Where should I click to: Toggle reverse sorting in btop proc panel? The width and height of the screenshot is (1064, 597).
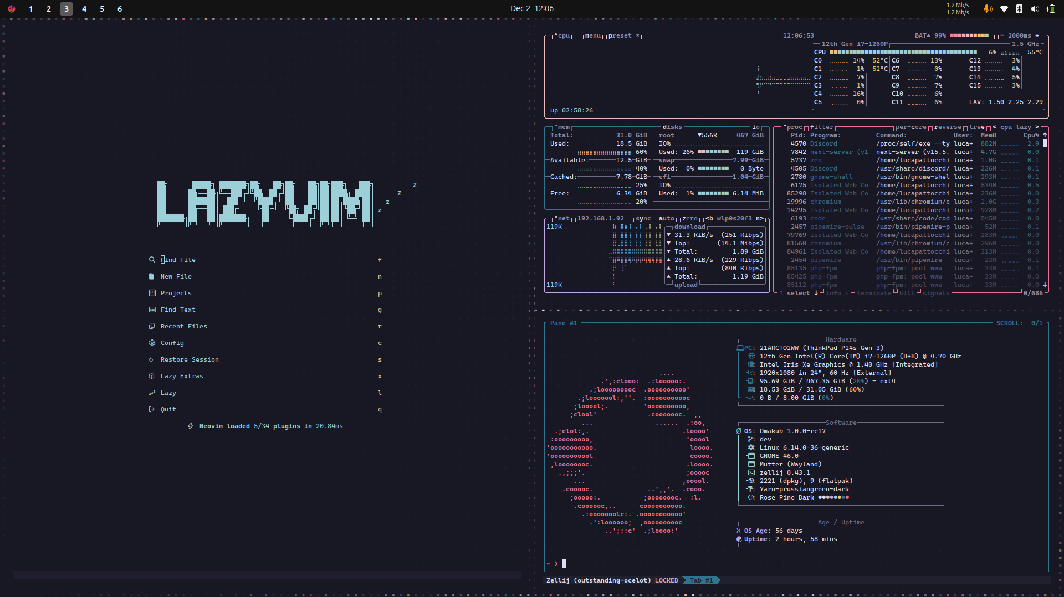948,127
